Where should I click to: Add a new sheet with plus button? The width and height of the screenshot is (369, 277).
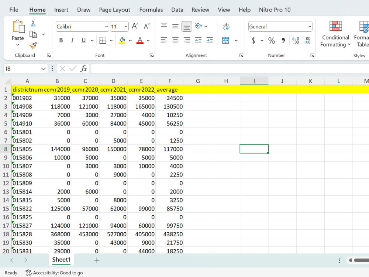pyautogui.click(x=97, y=260)
